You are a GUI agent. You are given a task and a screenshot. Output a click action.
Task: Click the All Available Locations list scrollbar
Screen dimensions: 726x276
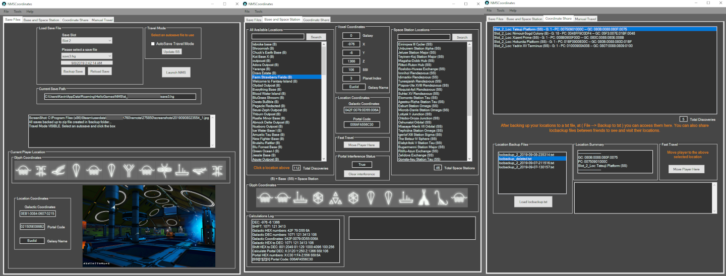(324, 102)
